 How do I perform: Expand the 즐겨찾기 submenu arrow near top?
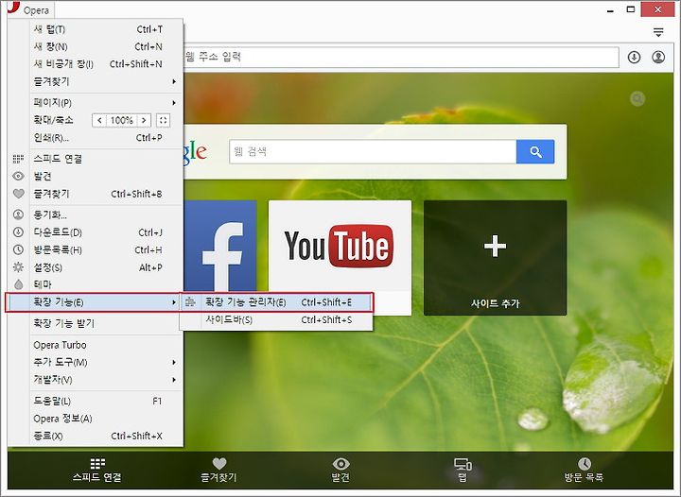pyautogui.click(x=174, y=81)
